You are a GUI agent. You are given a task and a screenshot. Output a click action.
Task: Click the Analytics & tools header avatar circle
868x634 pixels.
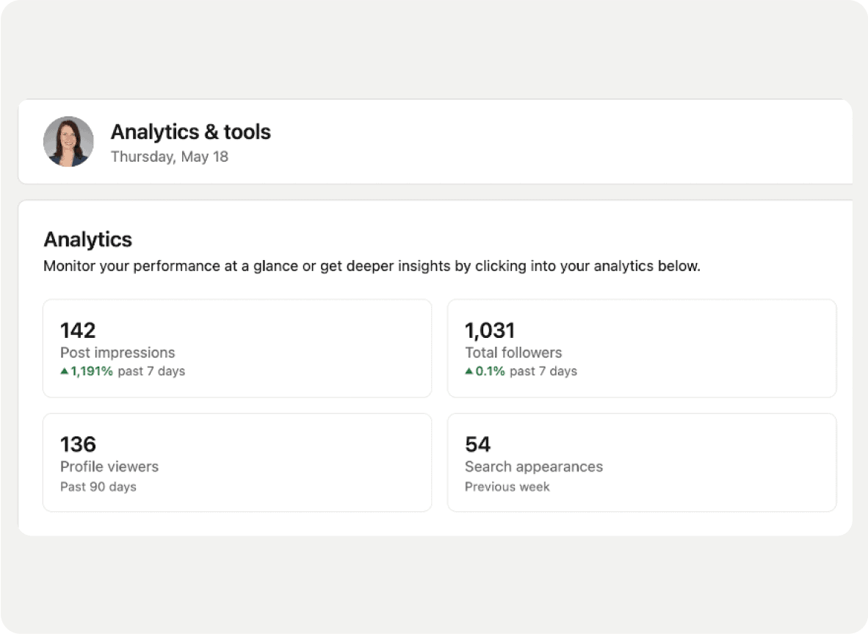(x=68, y=141)
